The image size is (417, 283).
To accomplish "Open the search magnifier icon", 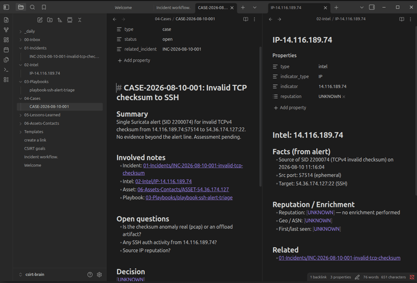I will click(32, 7).
